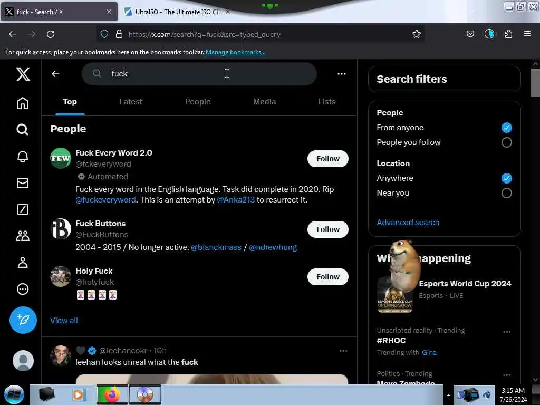
Task: Go back with arrow beside search box
Action: tap(55, 74)
